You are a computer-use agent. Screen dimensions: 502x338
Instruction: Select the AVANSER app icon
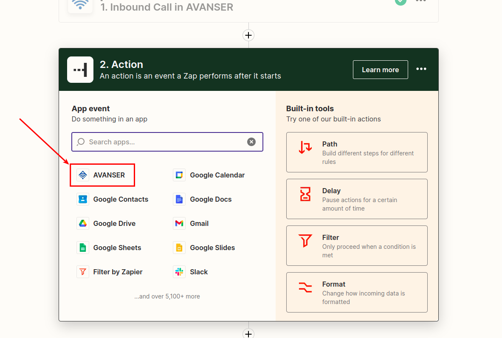pyautogui.click(x=83, y=175)
